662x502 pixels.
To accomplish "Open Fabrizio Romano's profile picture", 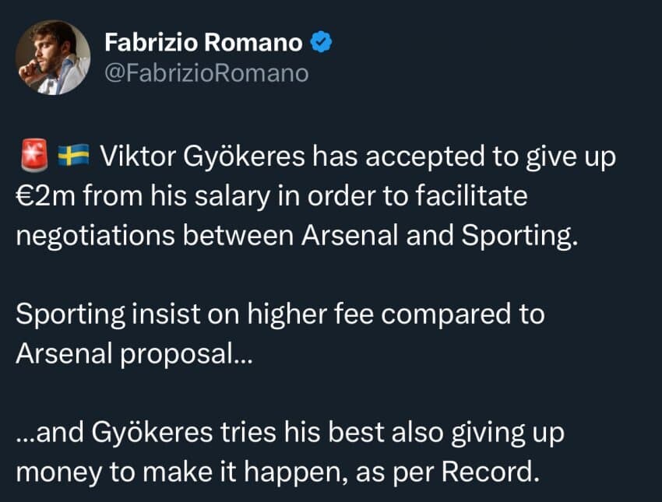I will point(53,58).
